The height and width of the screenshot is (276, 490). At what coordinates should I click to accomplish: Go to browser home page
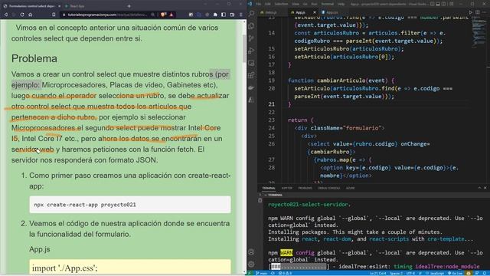pos(30,15)
